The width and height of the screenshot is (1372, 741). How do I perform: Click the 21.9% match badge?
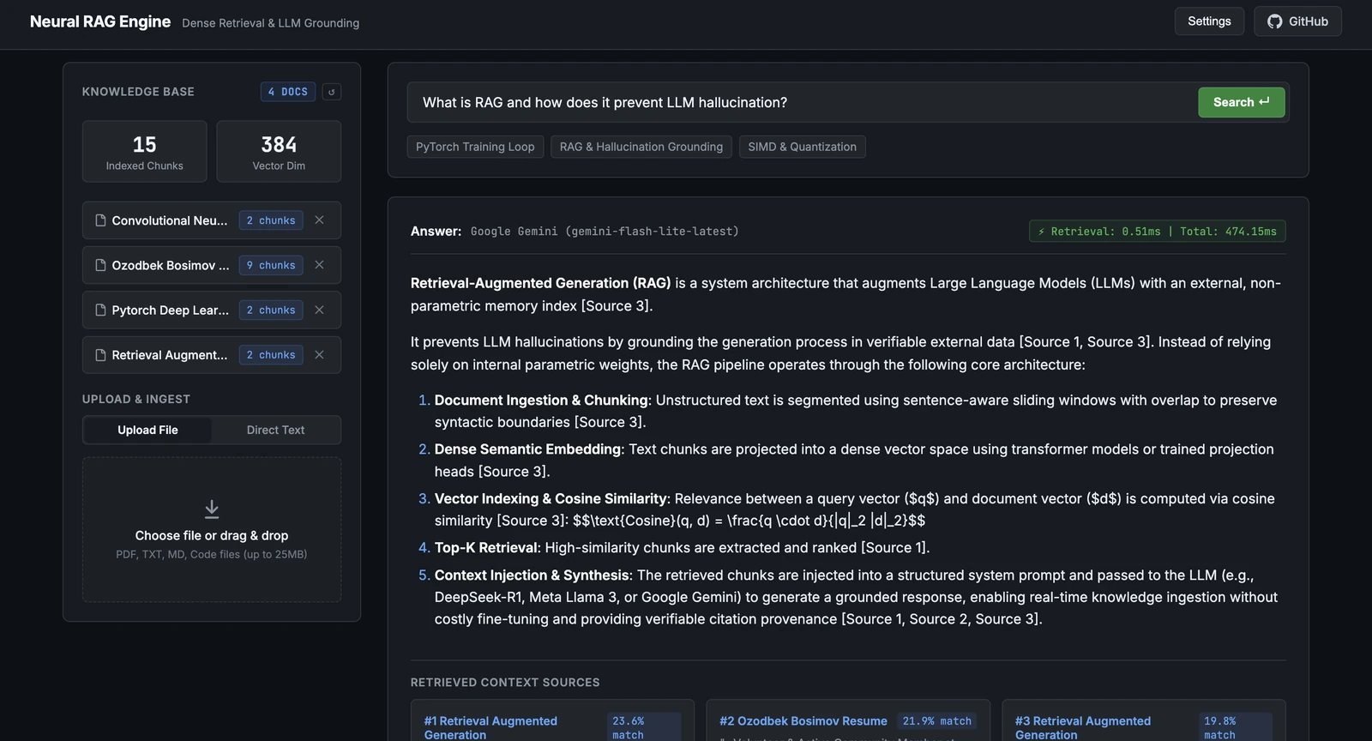click(937, 721)
